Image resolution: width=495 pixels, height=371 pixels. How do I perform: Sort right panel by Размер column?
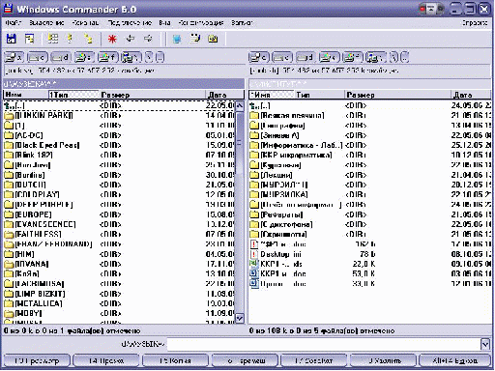coord(397,95)
